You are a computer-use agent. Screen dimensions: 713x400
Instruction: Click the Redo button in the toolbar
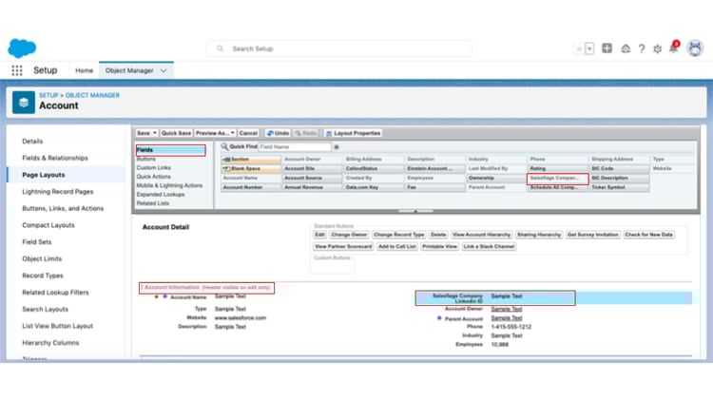(x=305, y=133)
